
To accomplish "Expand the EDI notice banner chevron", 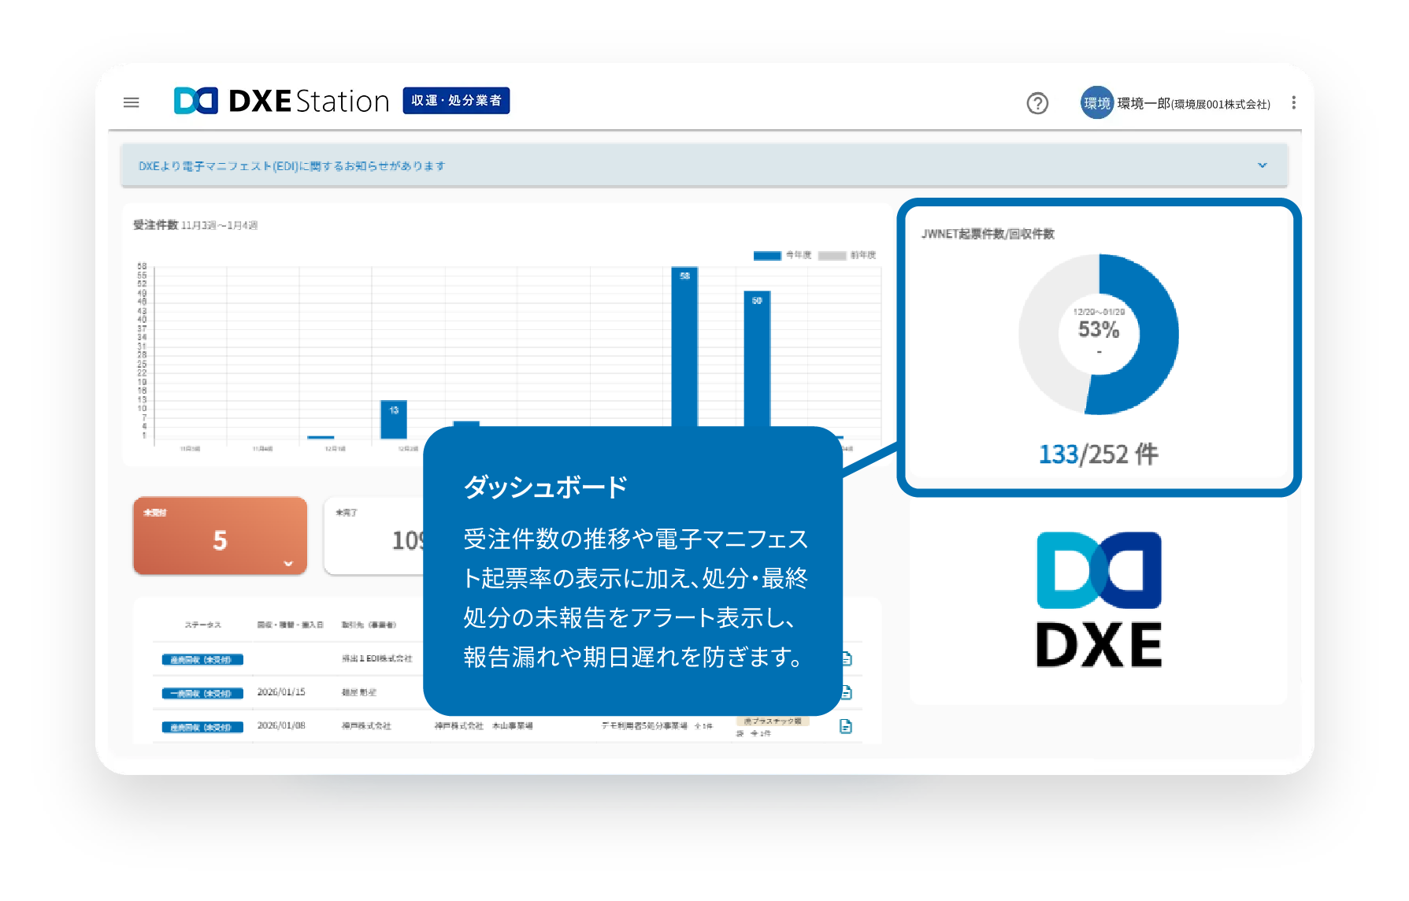I will (x=1263, y=165).
